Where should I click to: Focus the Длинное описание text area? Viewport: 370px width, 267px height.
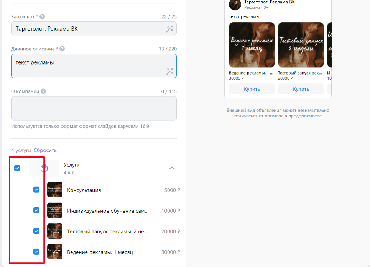(x=94, y=66)
